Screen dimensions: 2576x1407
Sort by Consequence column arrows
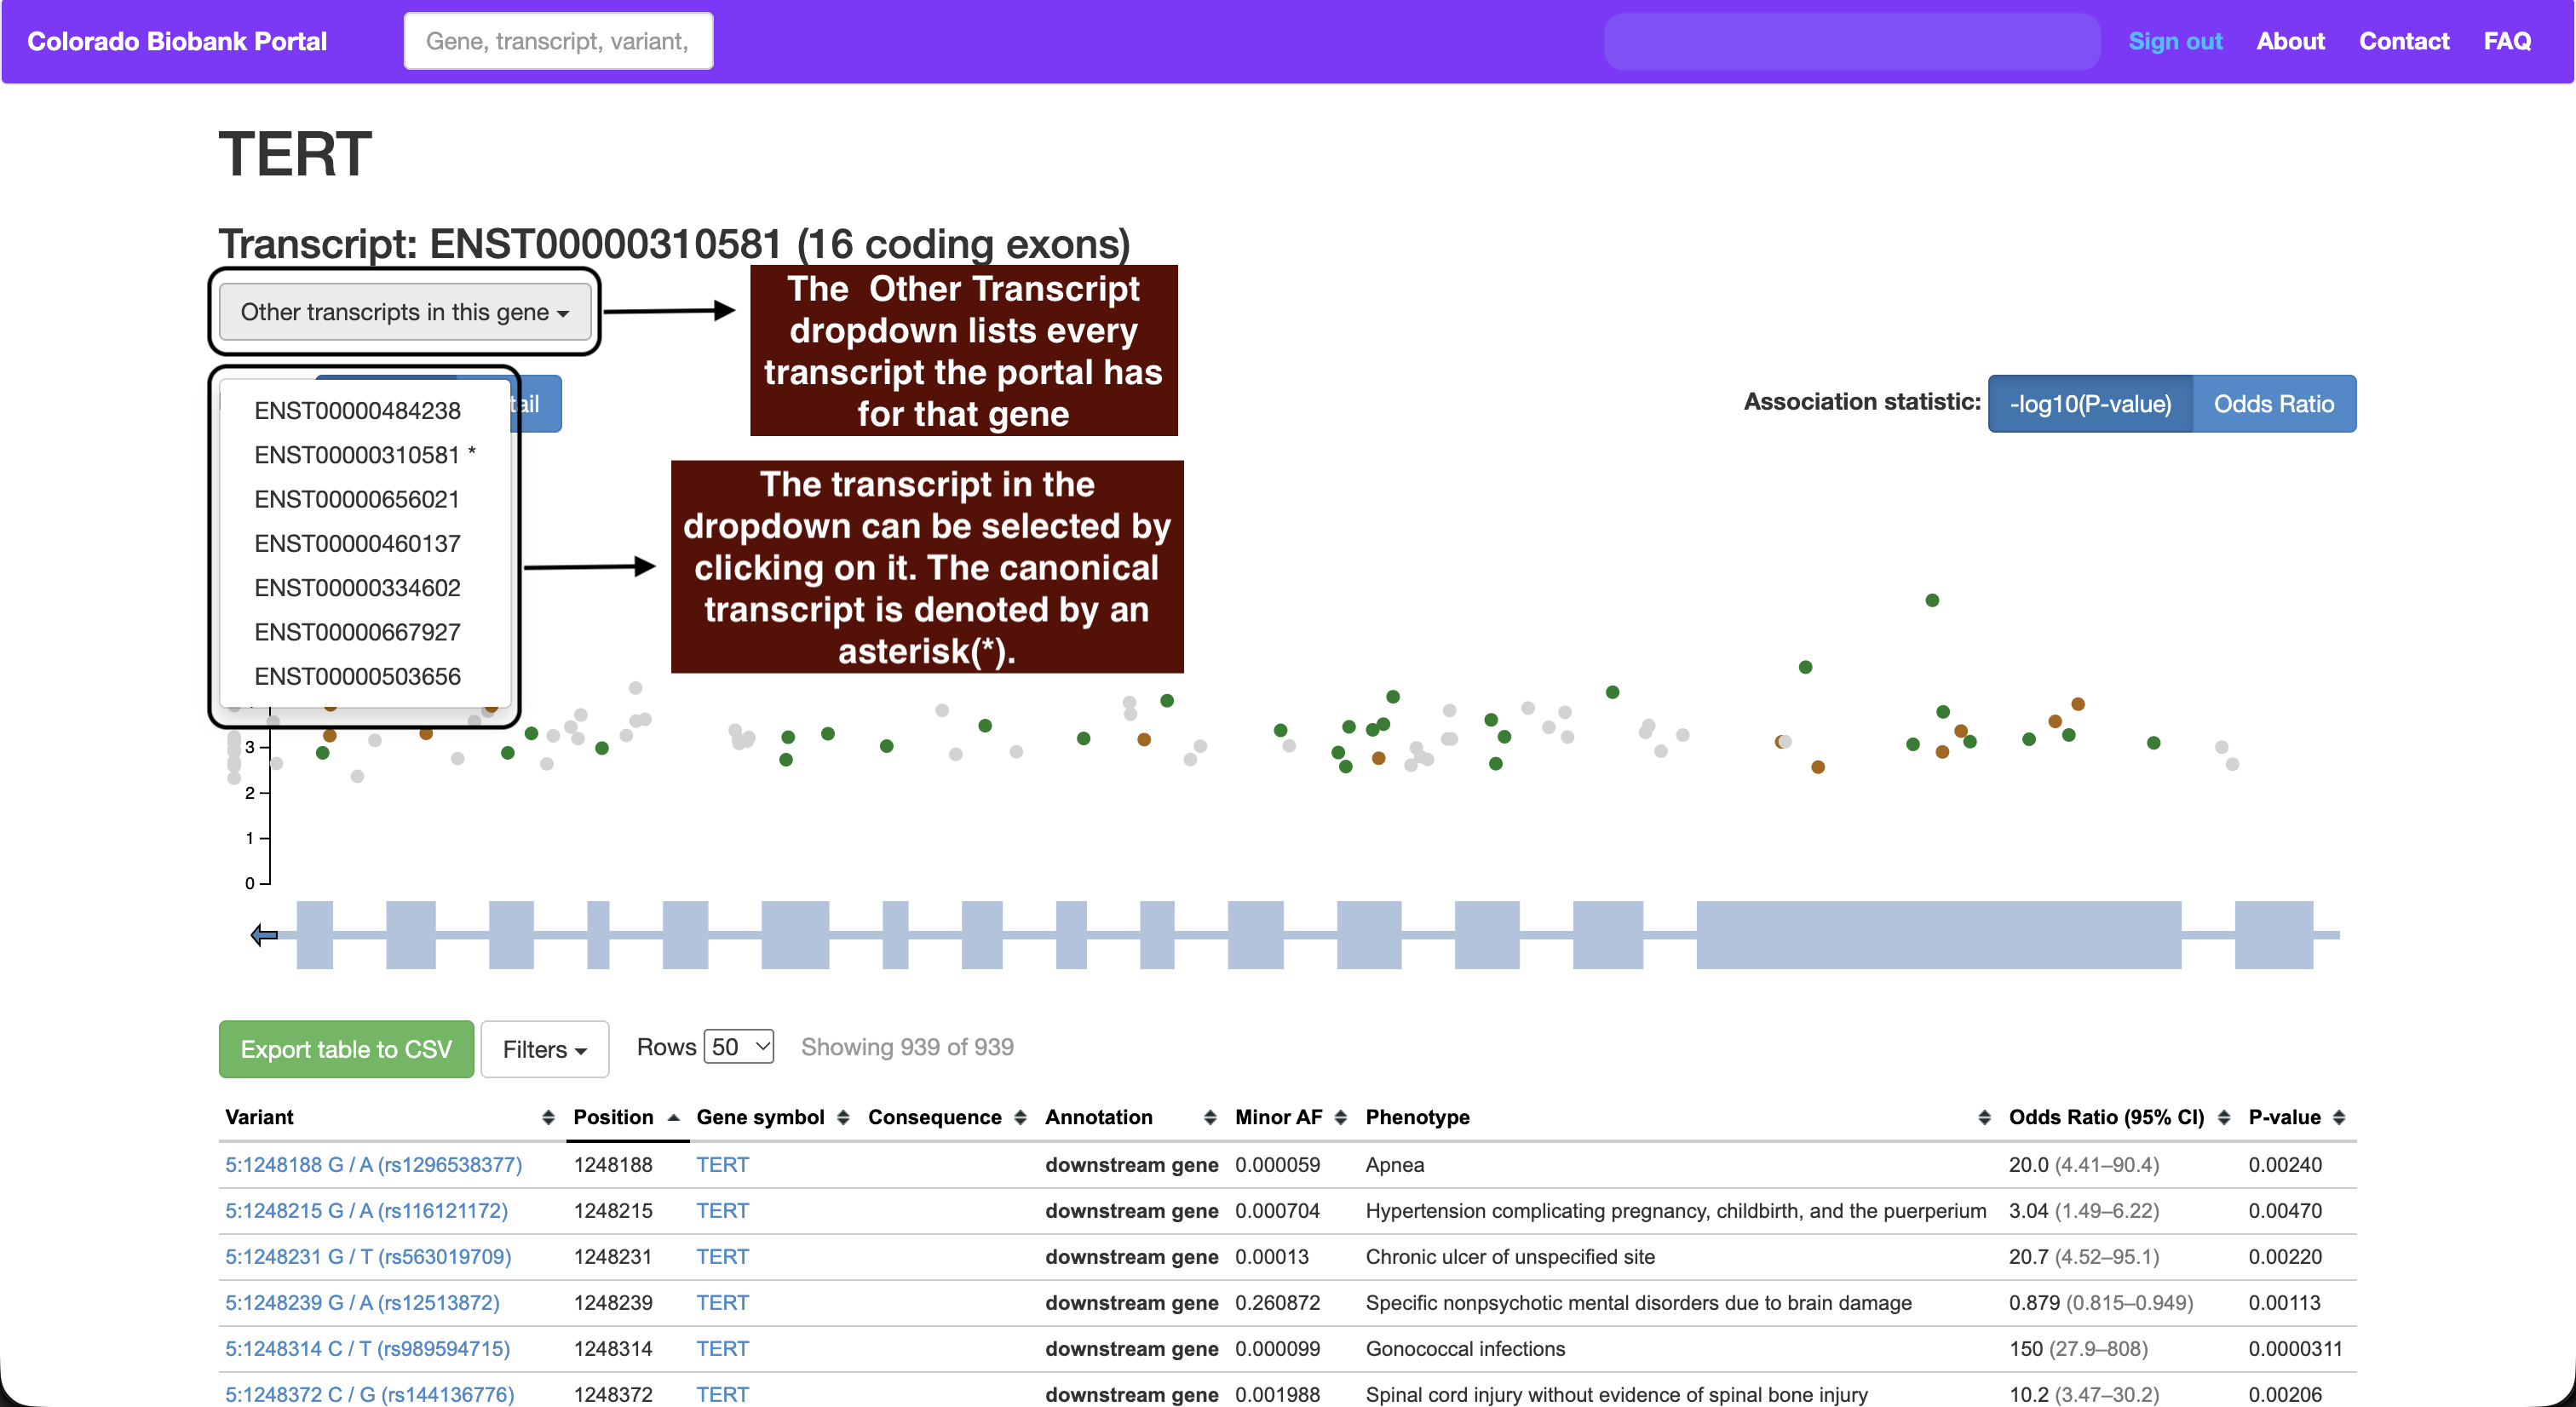coord(1020,1117)
